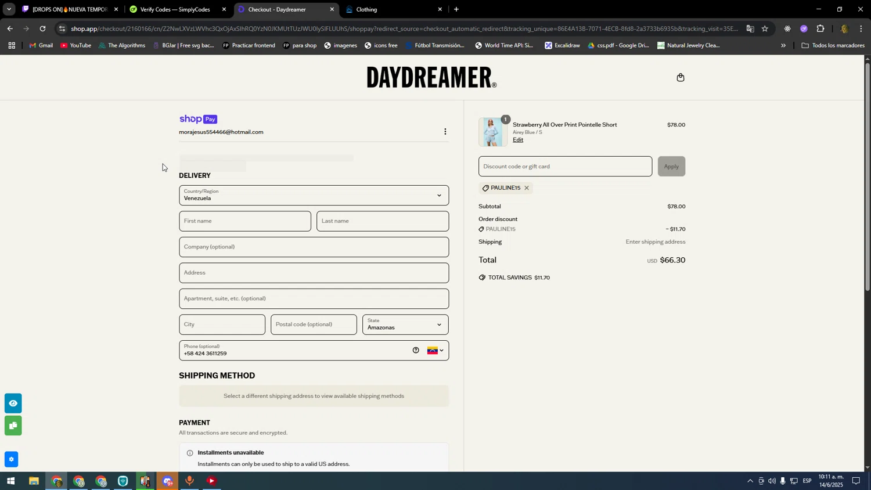
Task: Click into Company (optional) field
Action: click(x=314, y=247)
